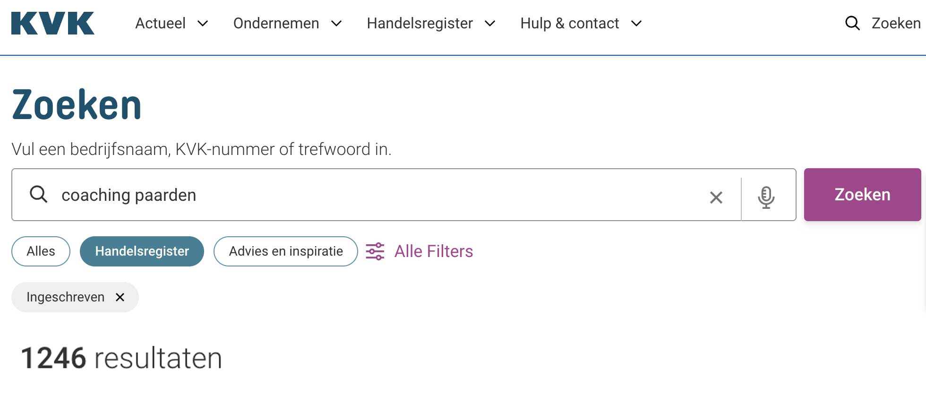Click the microphone voice search icon
The height and width of the screenshot is (395, 926).
(x=766, y=197)
